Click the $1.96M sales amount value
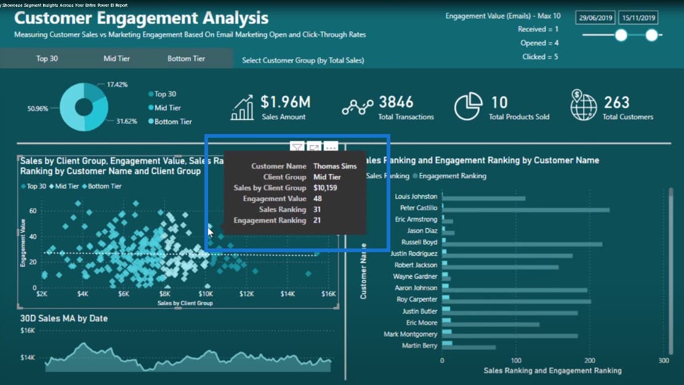This screenshot has height=385, width=684. click(x=285, y=102)
